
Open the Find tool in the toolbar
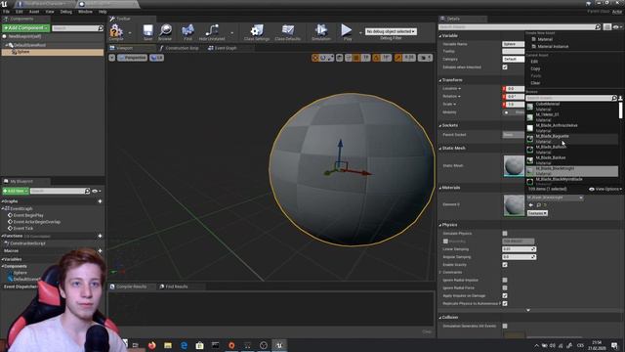point(187,31)
